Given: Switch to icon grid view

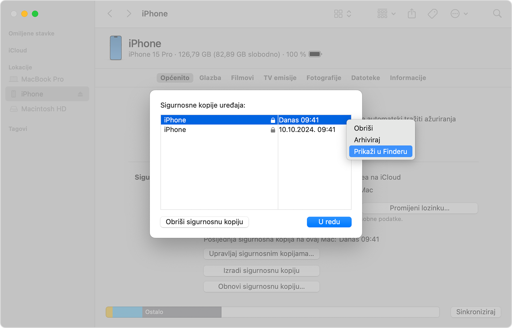Looking at the screenshot, I should (x=338, y=13).
